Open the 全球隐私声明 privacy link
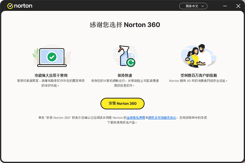245x163 pixels. (136, 118)
